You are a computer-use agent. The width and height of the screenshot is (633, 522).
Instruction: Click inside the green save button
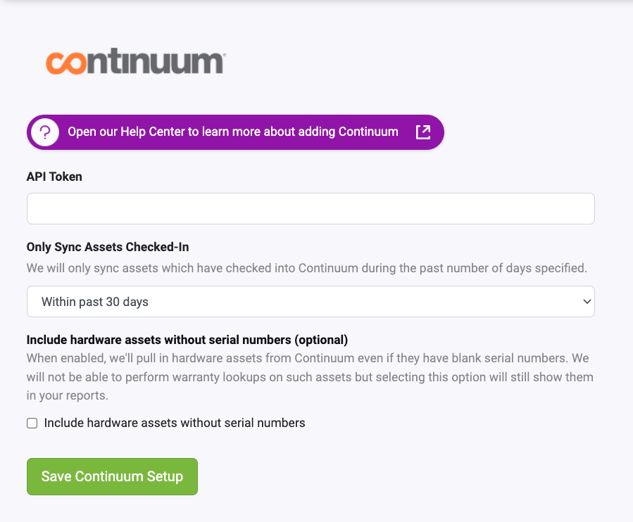[x=112, y=476]
